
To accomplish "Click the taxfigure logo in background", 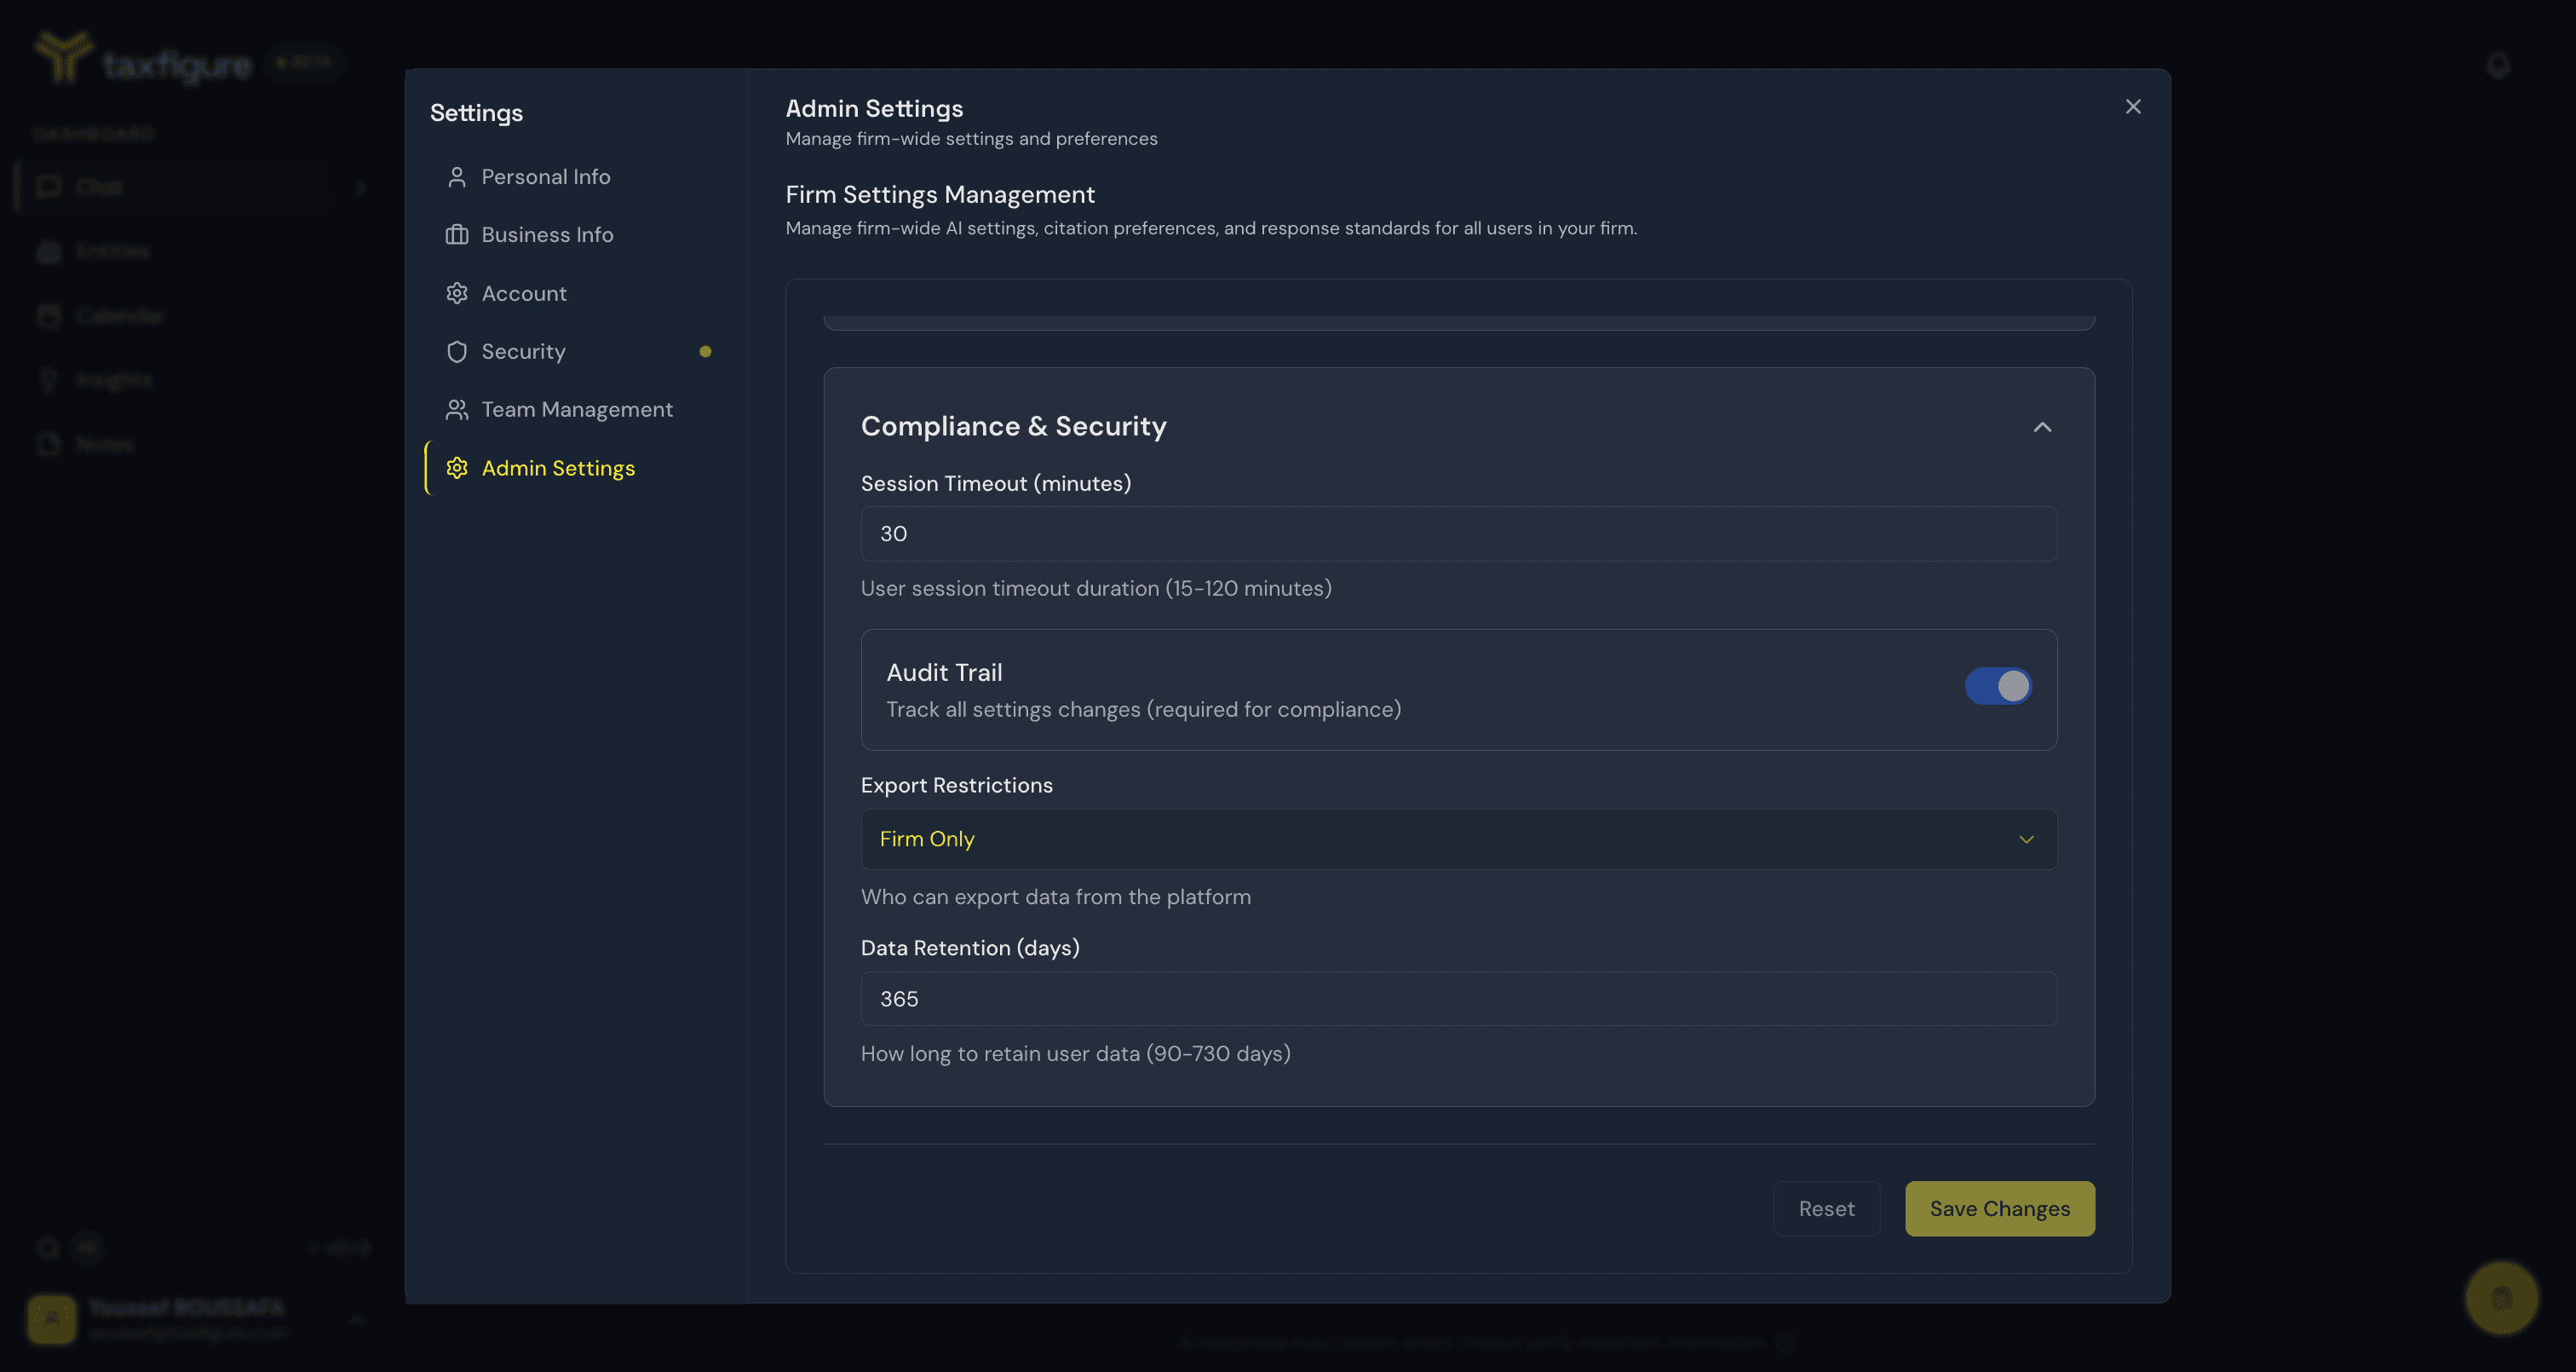I will pos(144,60).
